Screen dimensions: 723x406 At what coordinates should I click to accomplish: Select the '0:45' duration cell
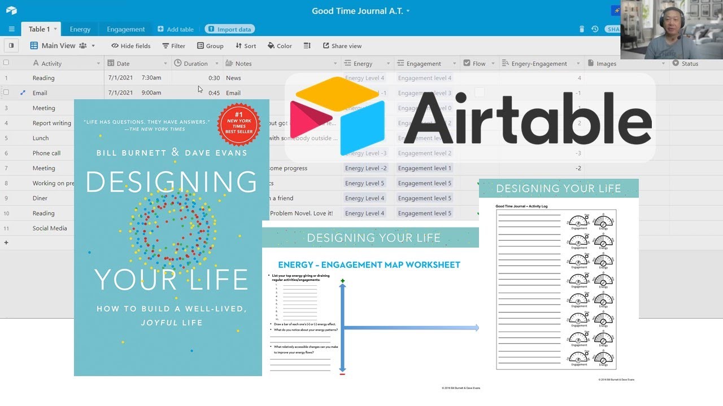[197, 92]
